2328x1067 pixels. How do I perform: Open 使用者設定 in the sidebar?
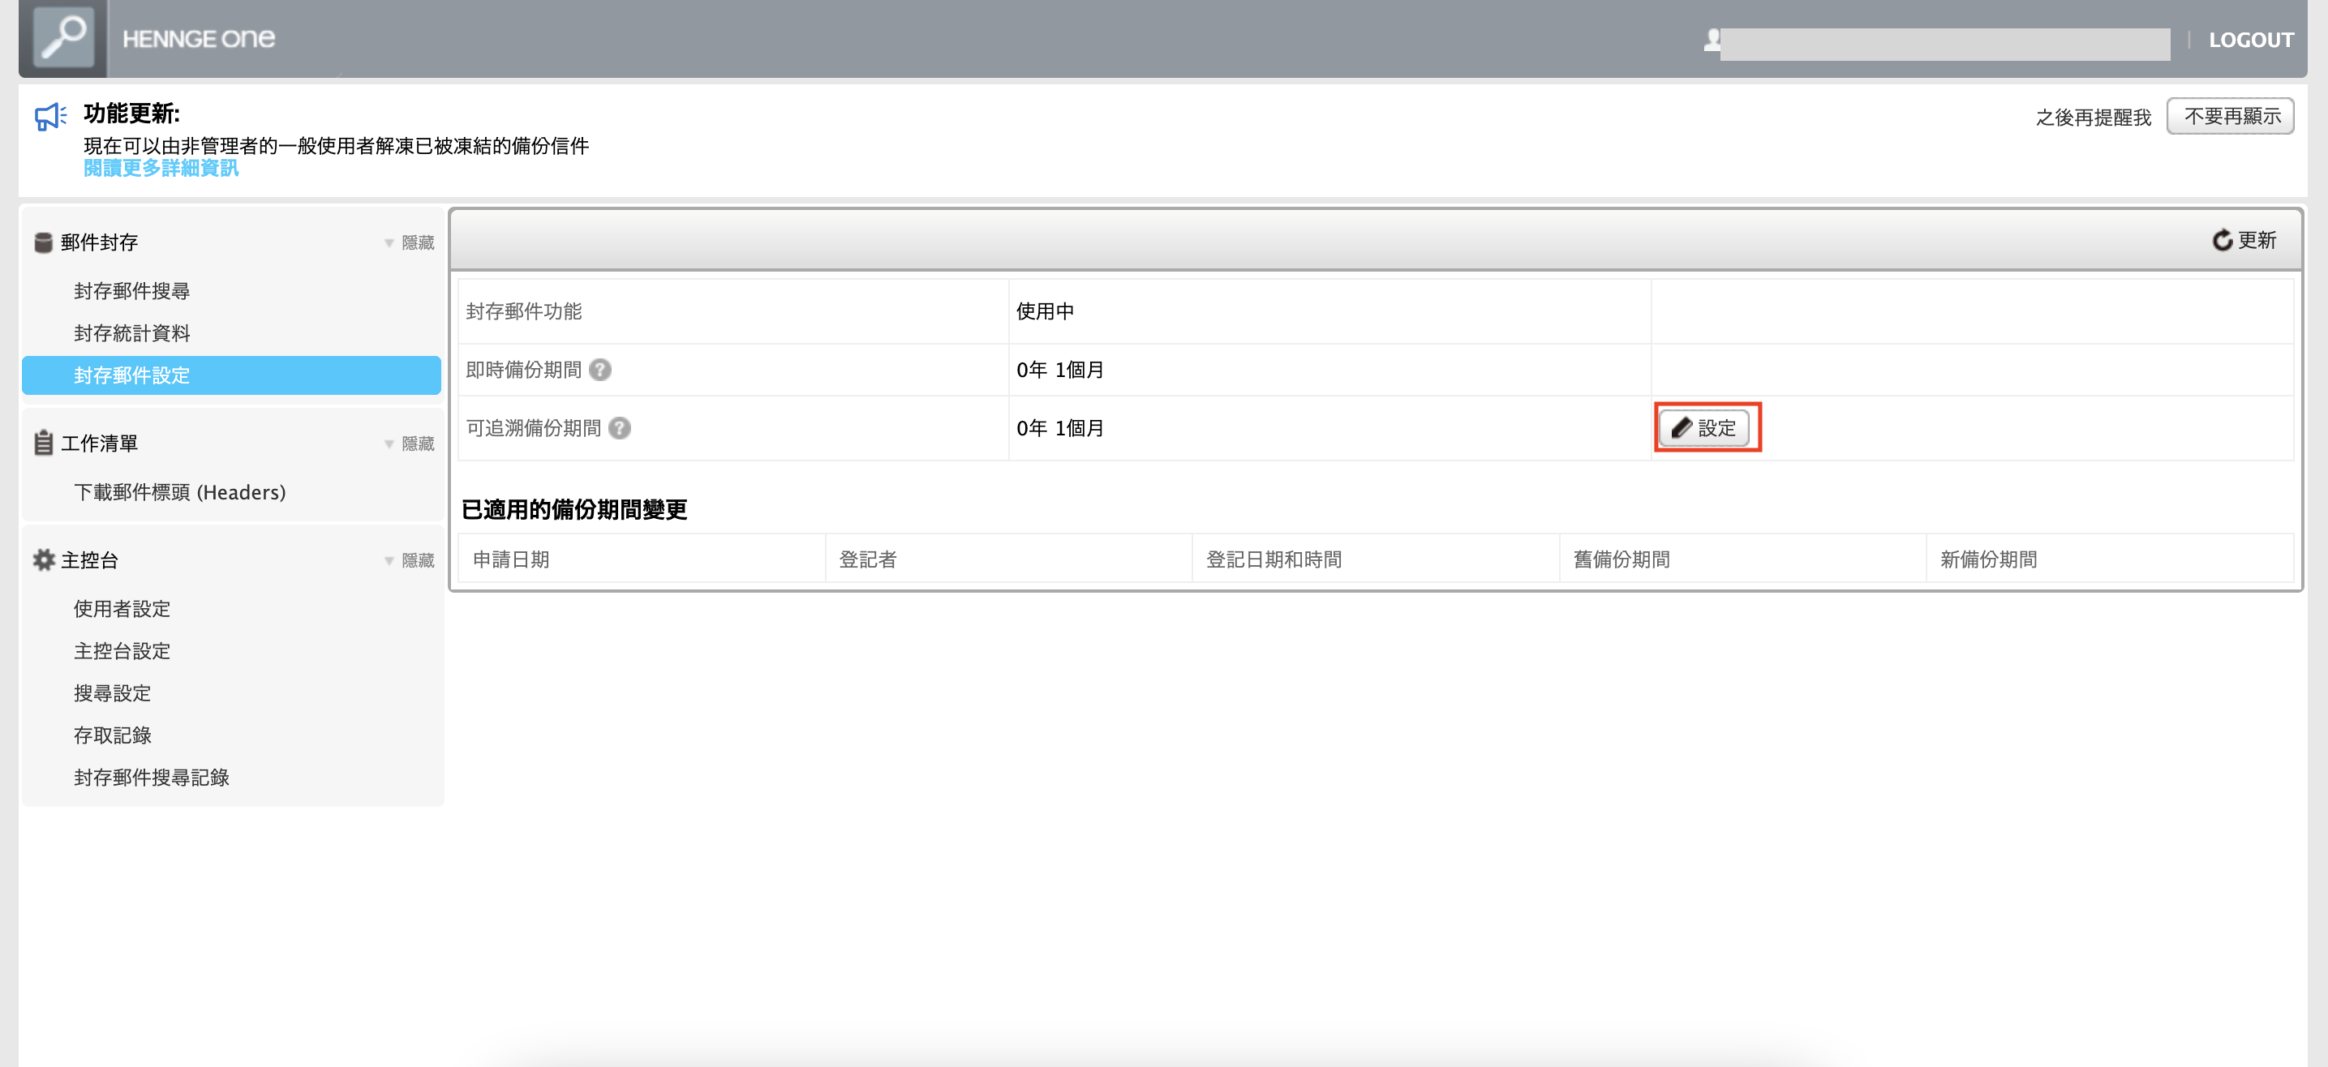tap(122, 609)
